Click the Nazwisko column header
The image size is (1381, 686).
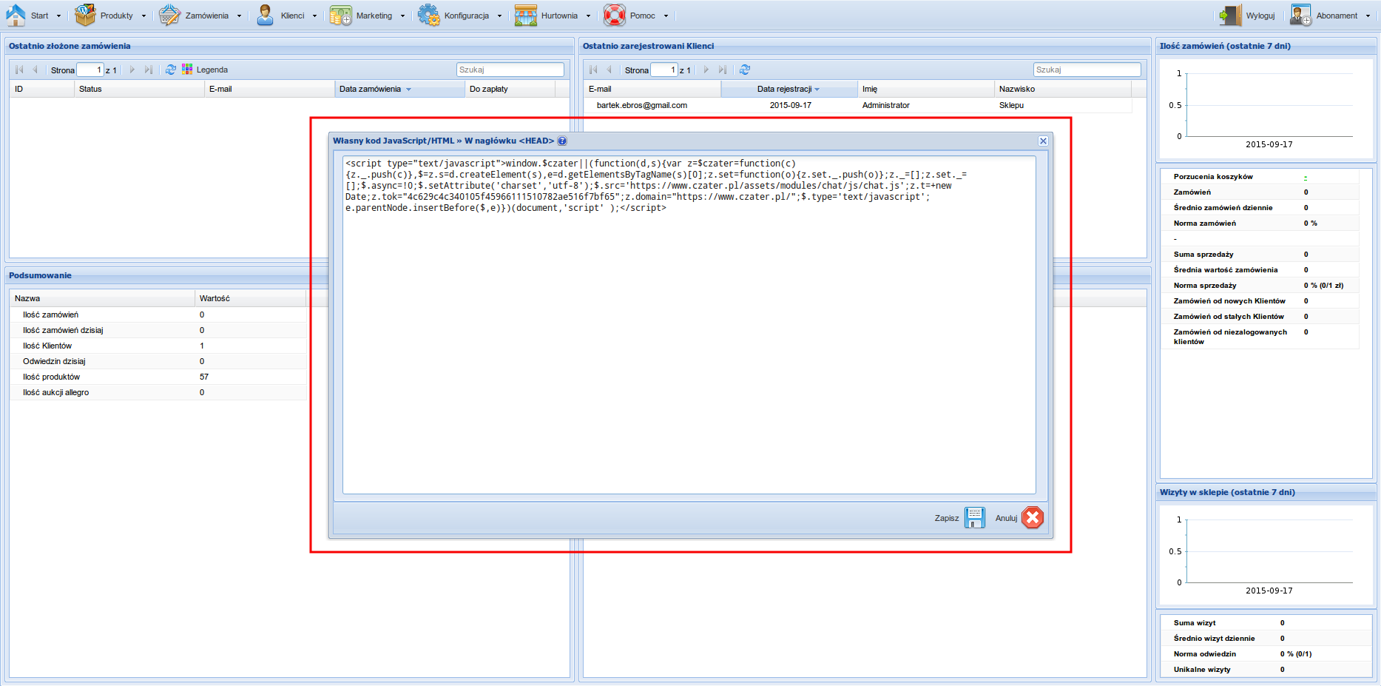(x=1063, y=89)
